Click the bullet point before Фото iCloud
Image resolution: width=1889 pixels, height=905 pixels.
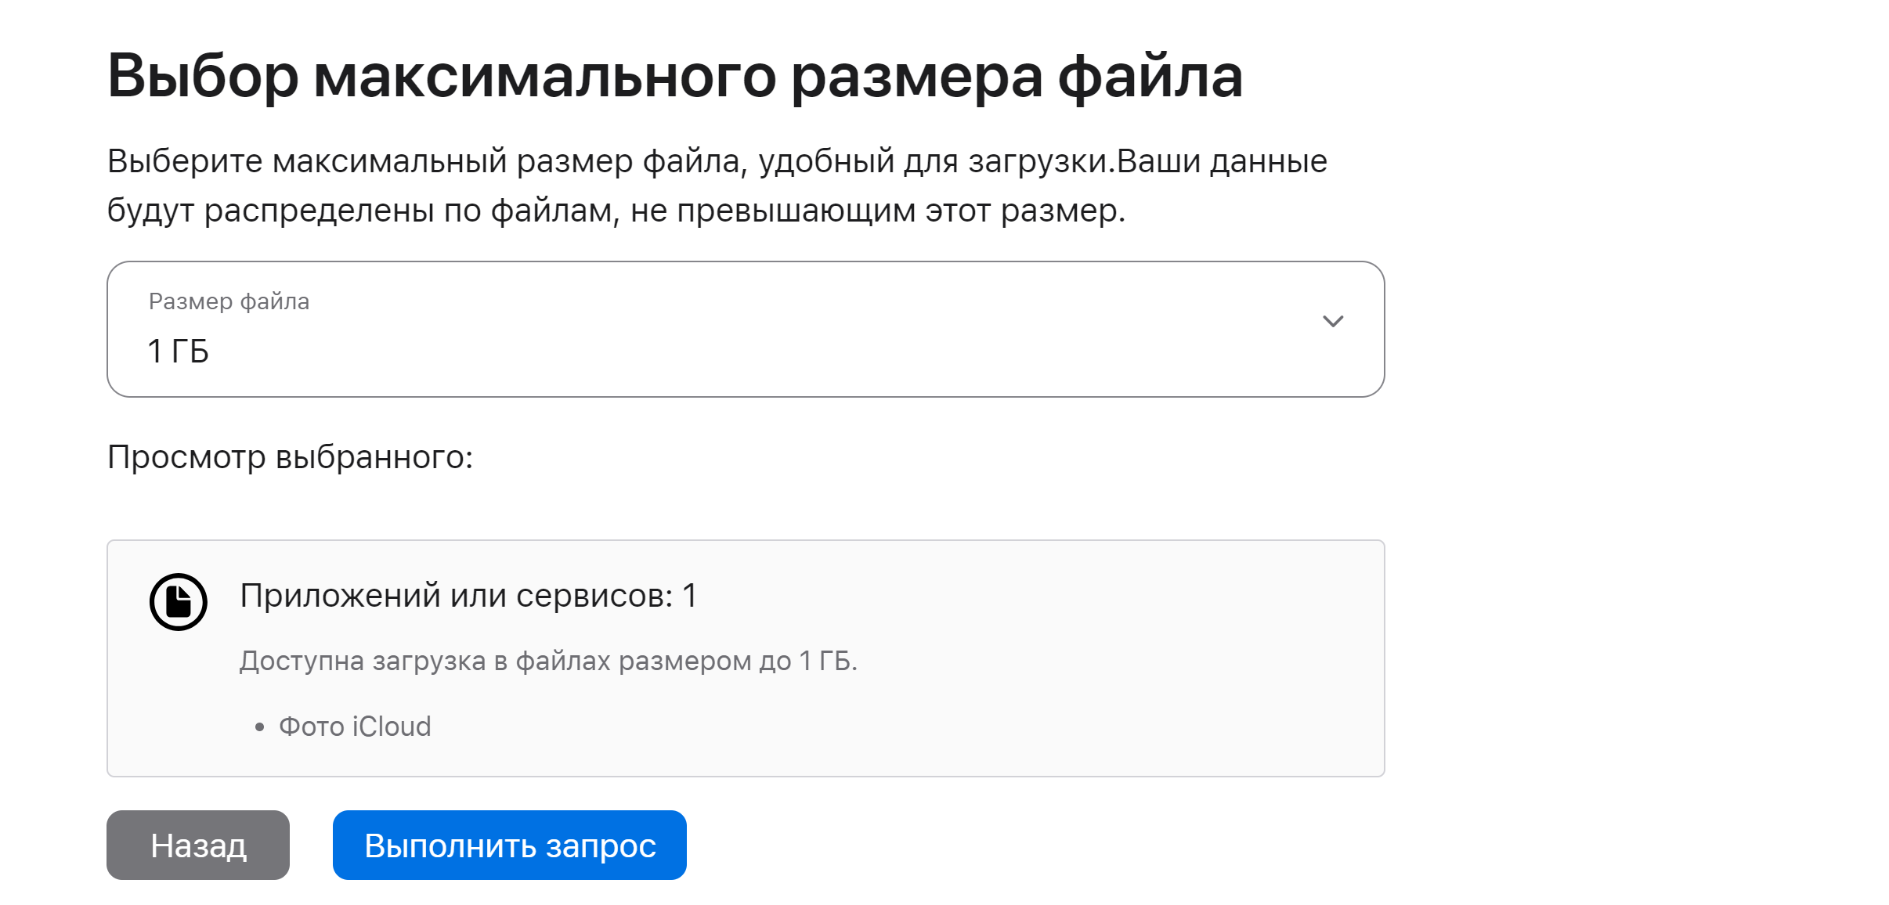260,727
